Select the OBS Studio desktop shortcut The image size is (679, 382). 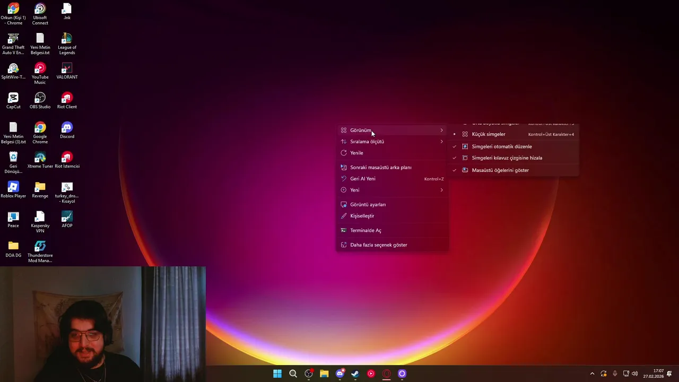[x=40, y=101]
